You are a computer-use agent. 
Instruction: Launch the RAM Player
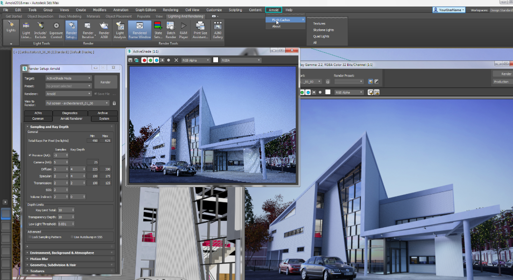183,30
